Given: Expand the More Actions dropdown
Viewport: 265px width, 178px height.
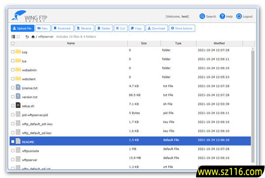Looking at the screenshot, I should [x=181, y=28].
